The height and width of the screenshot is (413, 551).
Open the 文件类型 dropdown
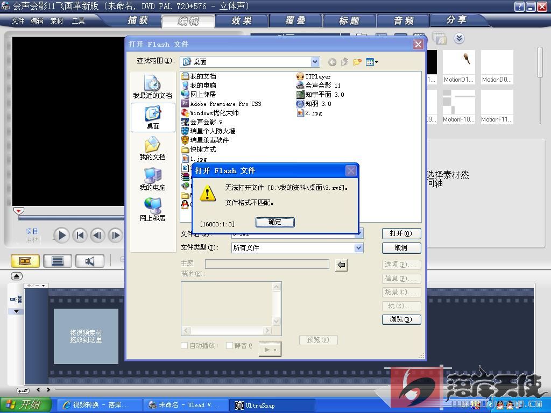[x=358, y=248]
